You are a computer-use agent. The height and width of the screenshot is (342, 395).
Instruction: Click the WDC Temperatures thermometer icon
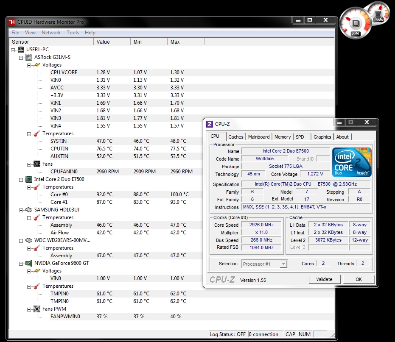(37, 248)
